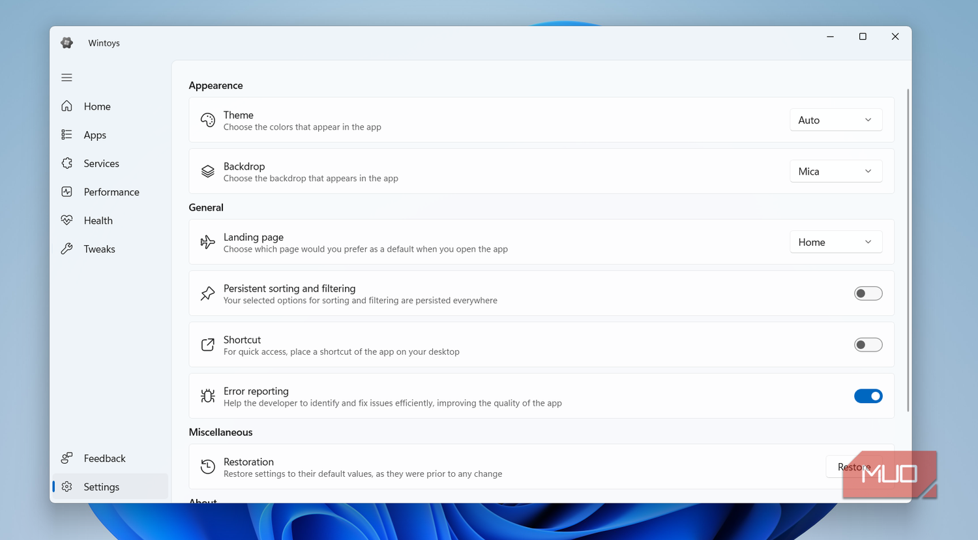The height and width of the screenshot is (540, 978).
Task: Click the Wintoys title text
Action: coord(104,43)
